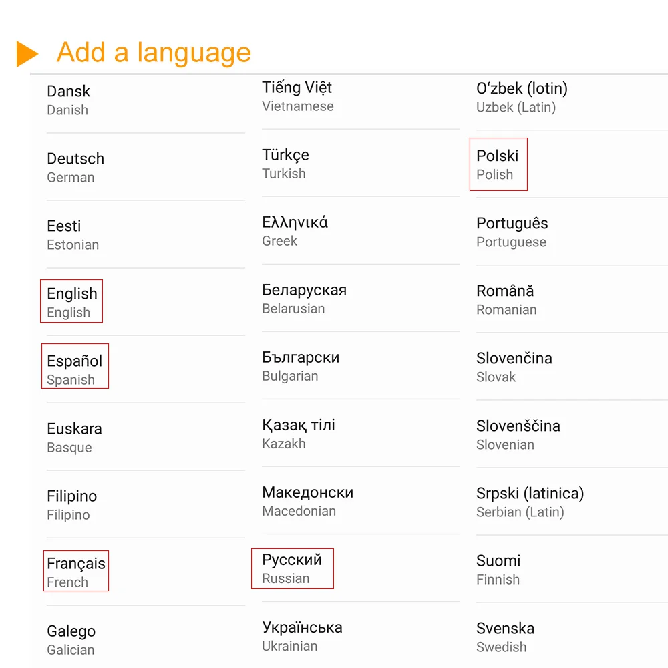The image size is (668, 668).
Task: Choose Suomi (Finnish) language
Action: (x=572, y=569)
